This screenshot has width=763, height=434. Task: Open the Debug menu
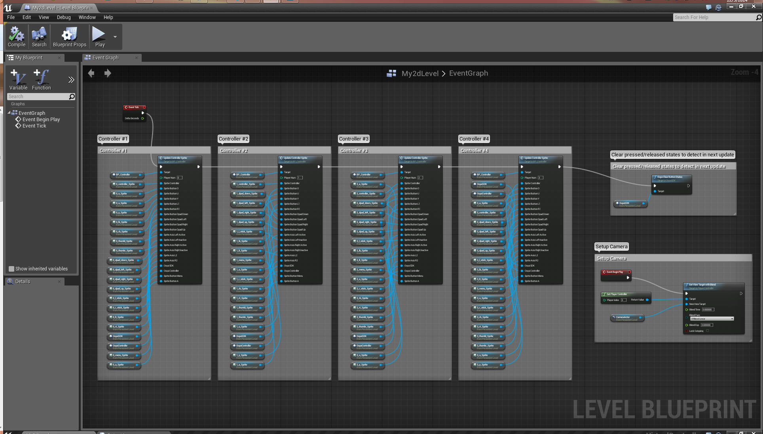pyautogui.click(x=63, y=17)
